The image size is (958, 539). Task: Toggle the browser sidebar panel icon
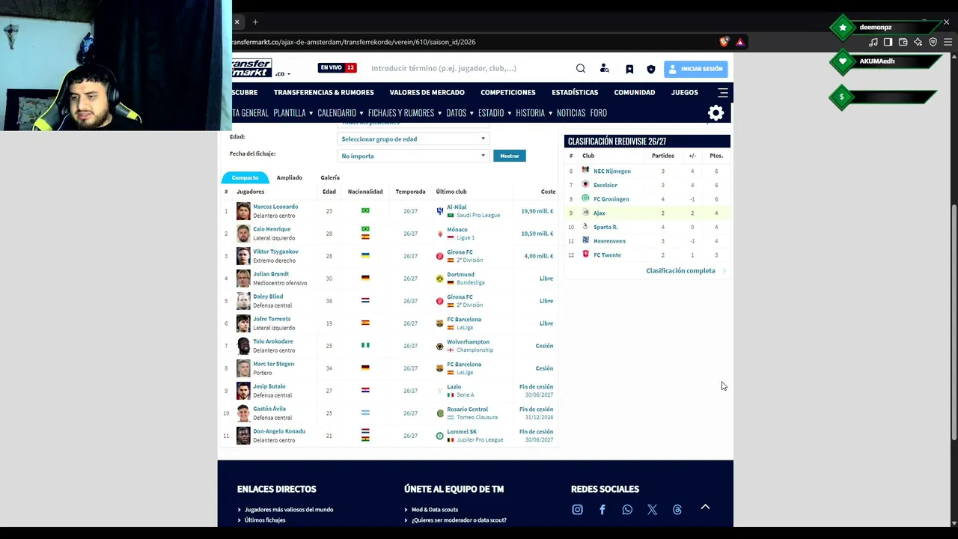pyautogui.click(x=888, y=42)
